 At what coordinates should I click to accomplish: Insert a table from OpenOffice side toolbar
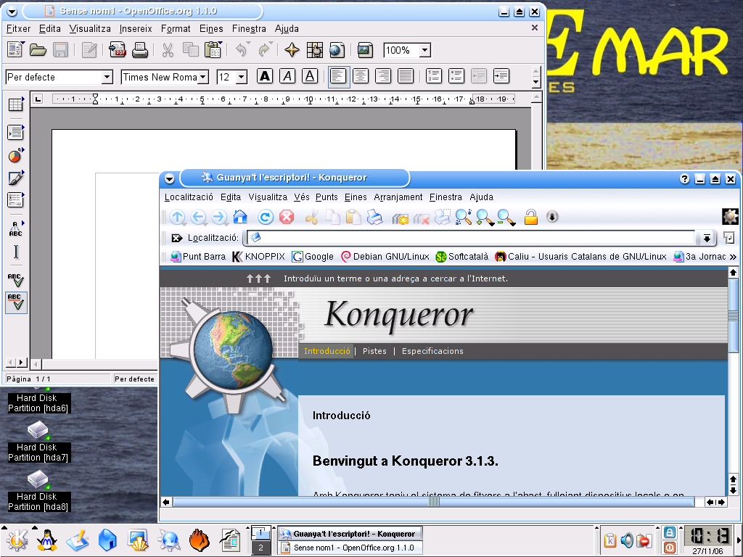tap(16, 104)
